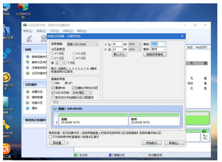The height and width of the screenshot is (162, 222).
Task: Click the lock icon beside partition 2
Action: 109,49
